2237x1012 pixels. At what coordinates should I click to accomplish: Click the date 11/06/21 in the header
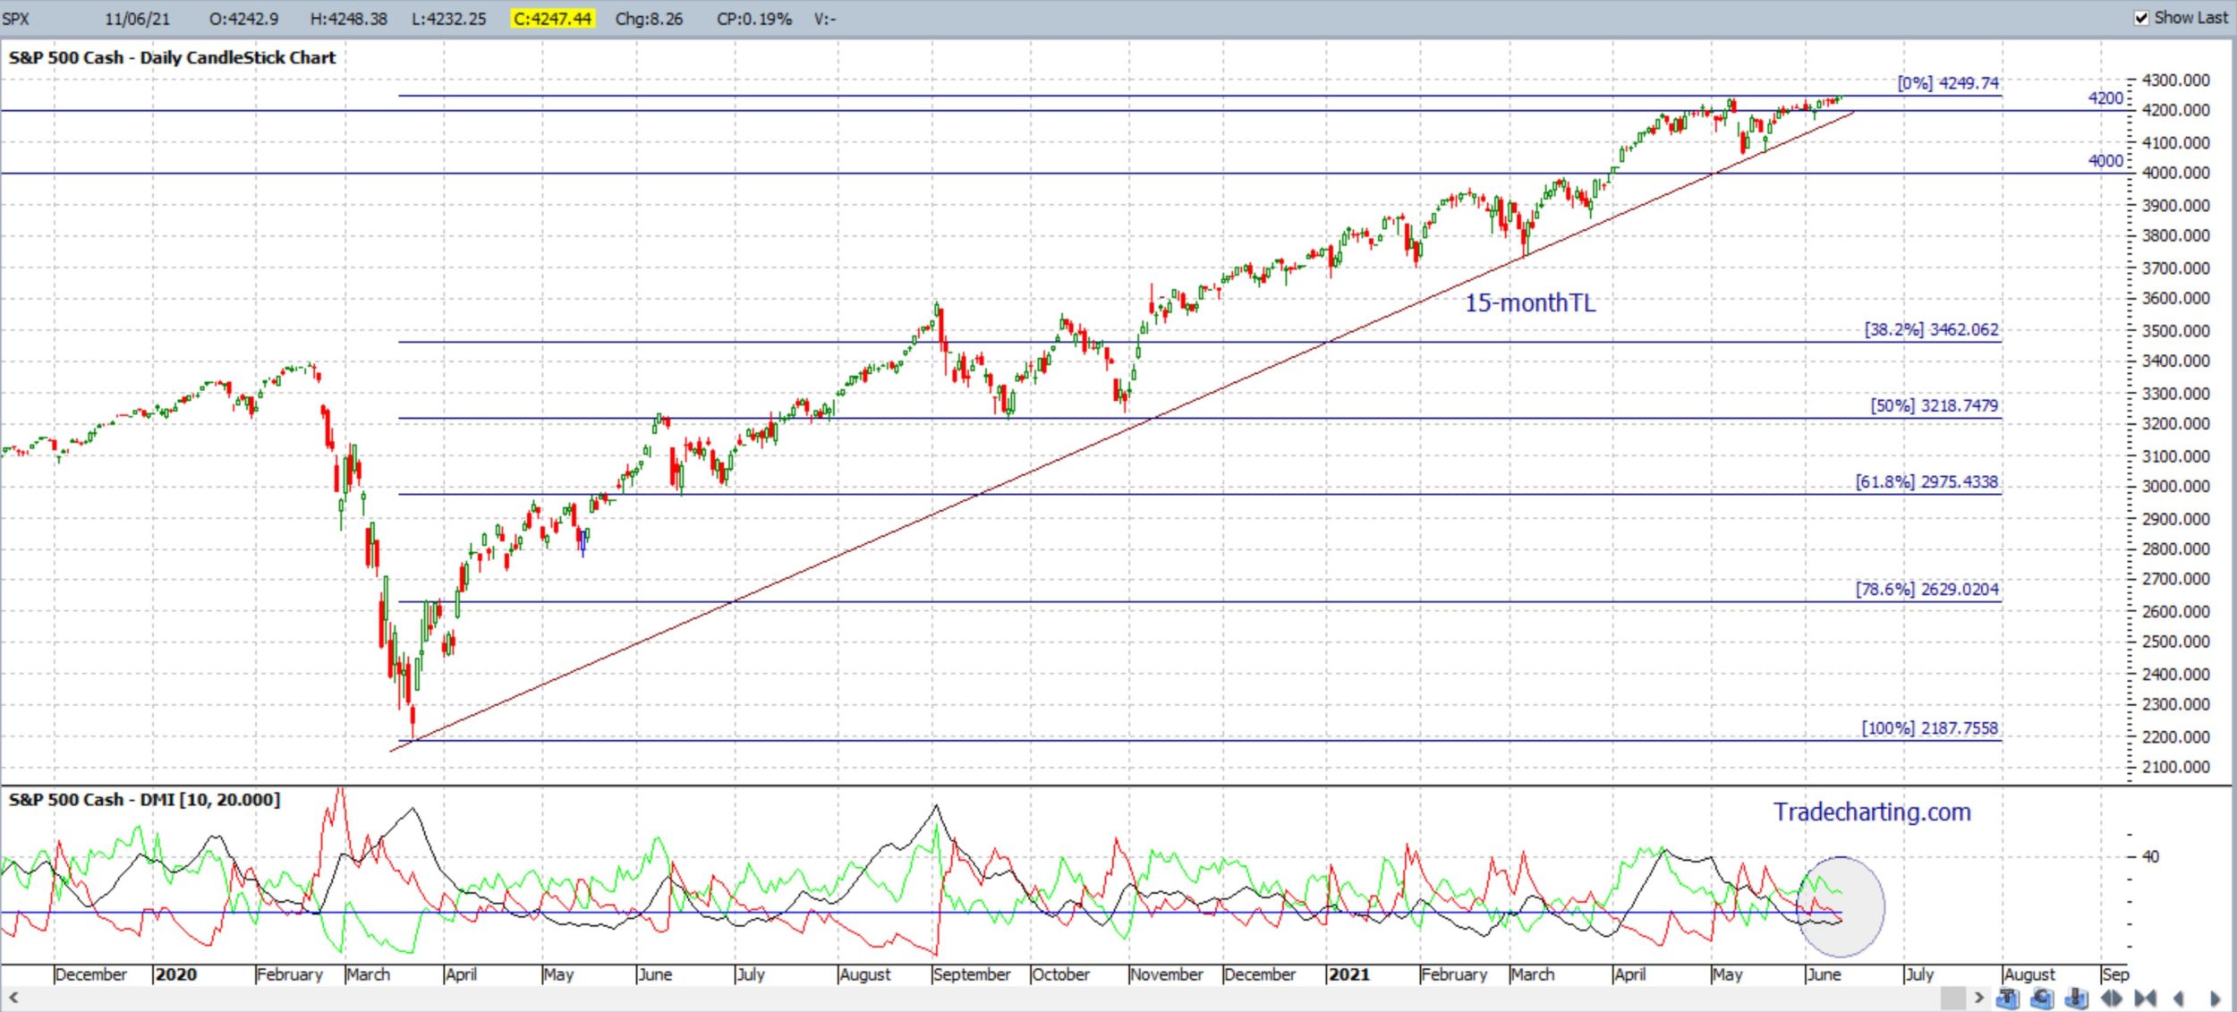[x=137, y=19]
